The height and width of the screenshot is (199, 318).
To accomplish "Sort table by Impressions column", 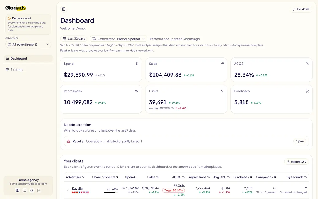I will coord(199,177).
